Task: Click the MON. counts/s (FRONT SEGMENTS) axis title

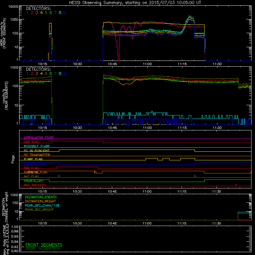Action: tap(3, 33)
